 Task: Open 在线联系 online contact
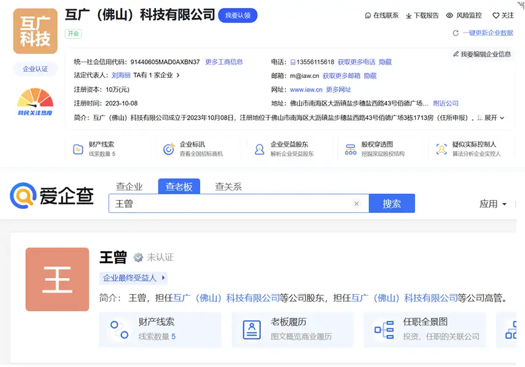click(382, 15)
